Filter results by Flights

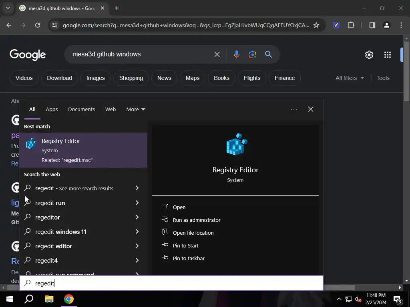tap(252, 78)
